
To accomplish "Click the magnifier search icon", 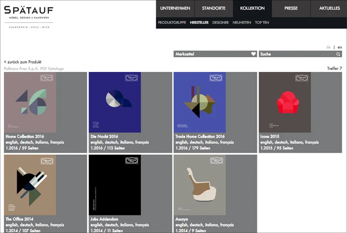I will click(x=338, y=54).
